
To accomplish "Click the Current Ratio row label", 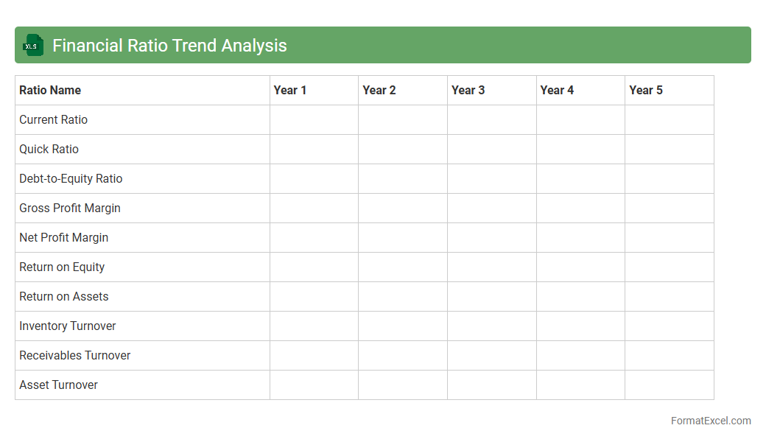I will (x=53, y=119).
